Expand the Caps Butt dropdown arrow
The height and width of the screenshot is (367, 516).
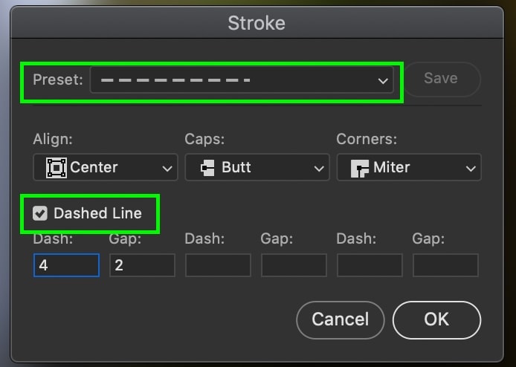[x=318, y=169]
